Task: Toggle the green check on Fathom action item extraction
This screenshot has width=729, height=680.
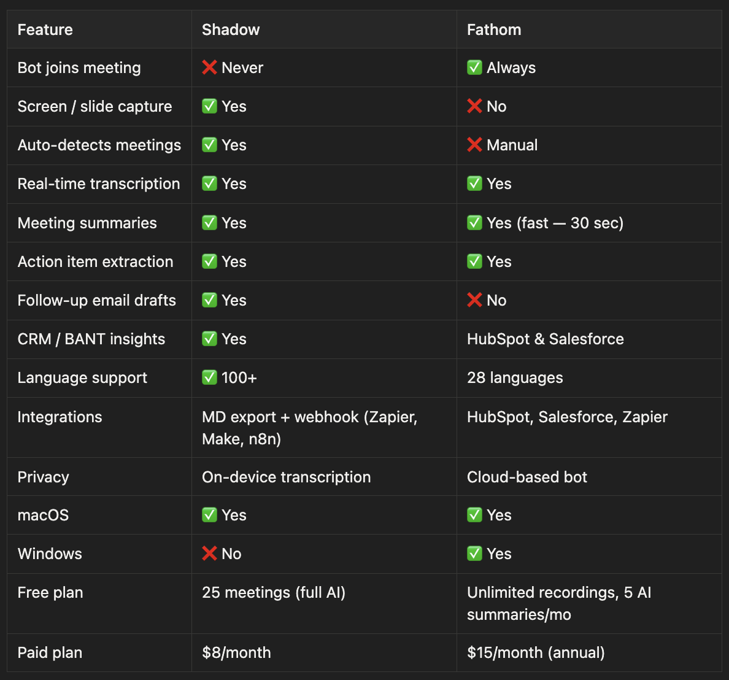Action: tap(474, 261)
